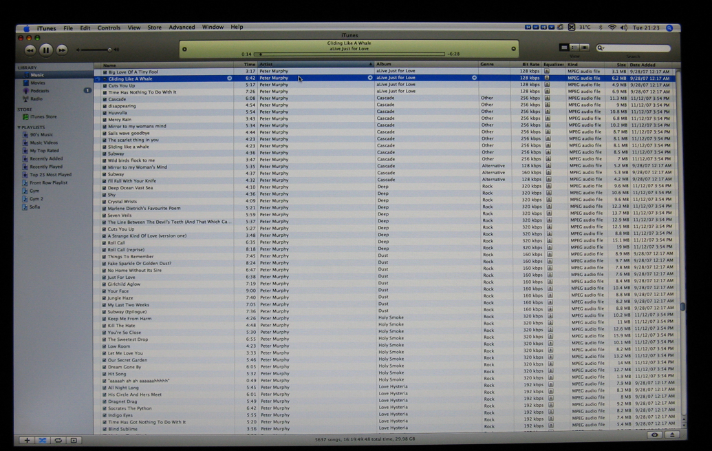Screen dimensions: 712x451
Task: Click the eject disc button
Action: (x=672, y=435)
